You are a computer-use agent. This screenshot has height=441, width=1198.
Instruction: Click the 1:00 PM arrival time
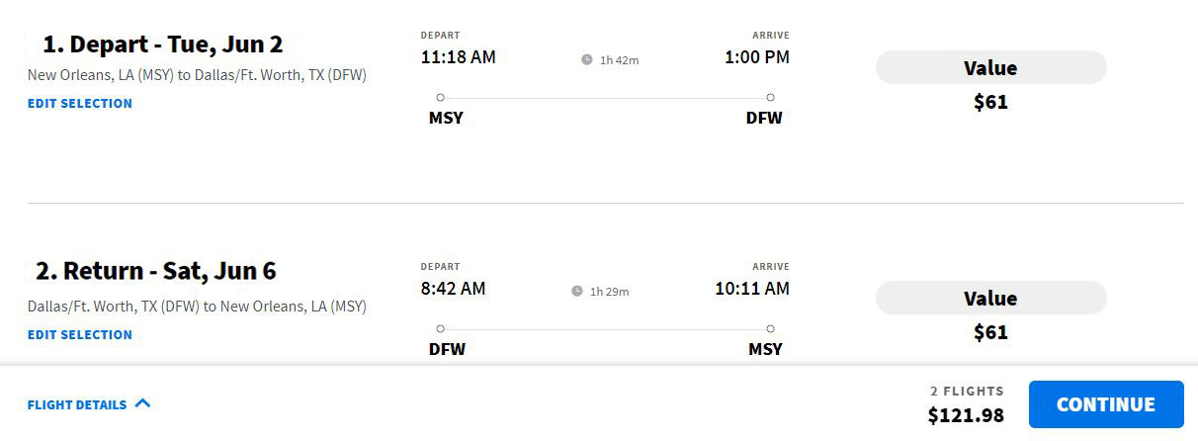(x=756, y=57)
